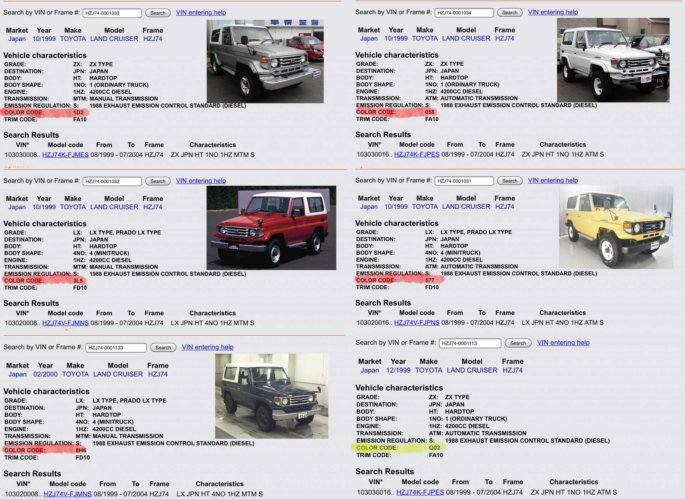Open VIN entering help link above silver truck
The height and width of the screenshot is (499, 685).
click(x=201, y=12)
